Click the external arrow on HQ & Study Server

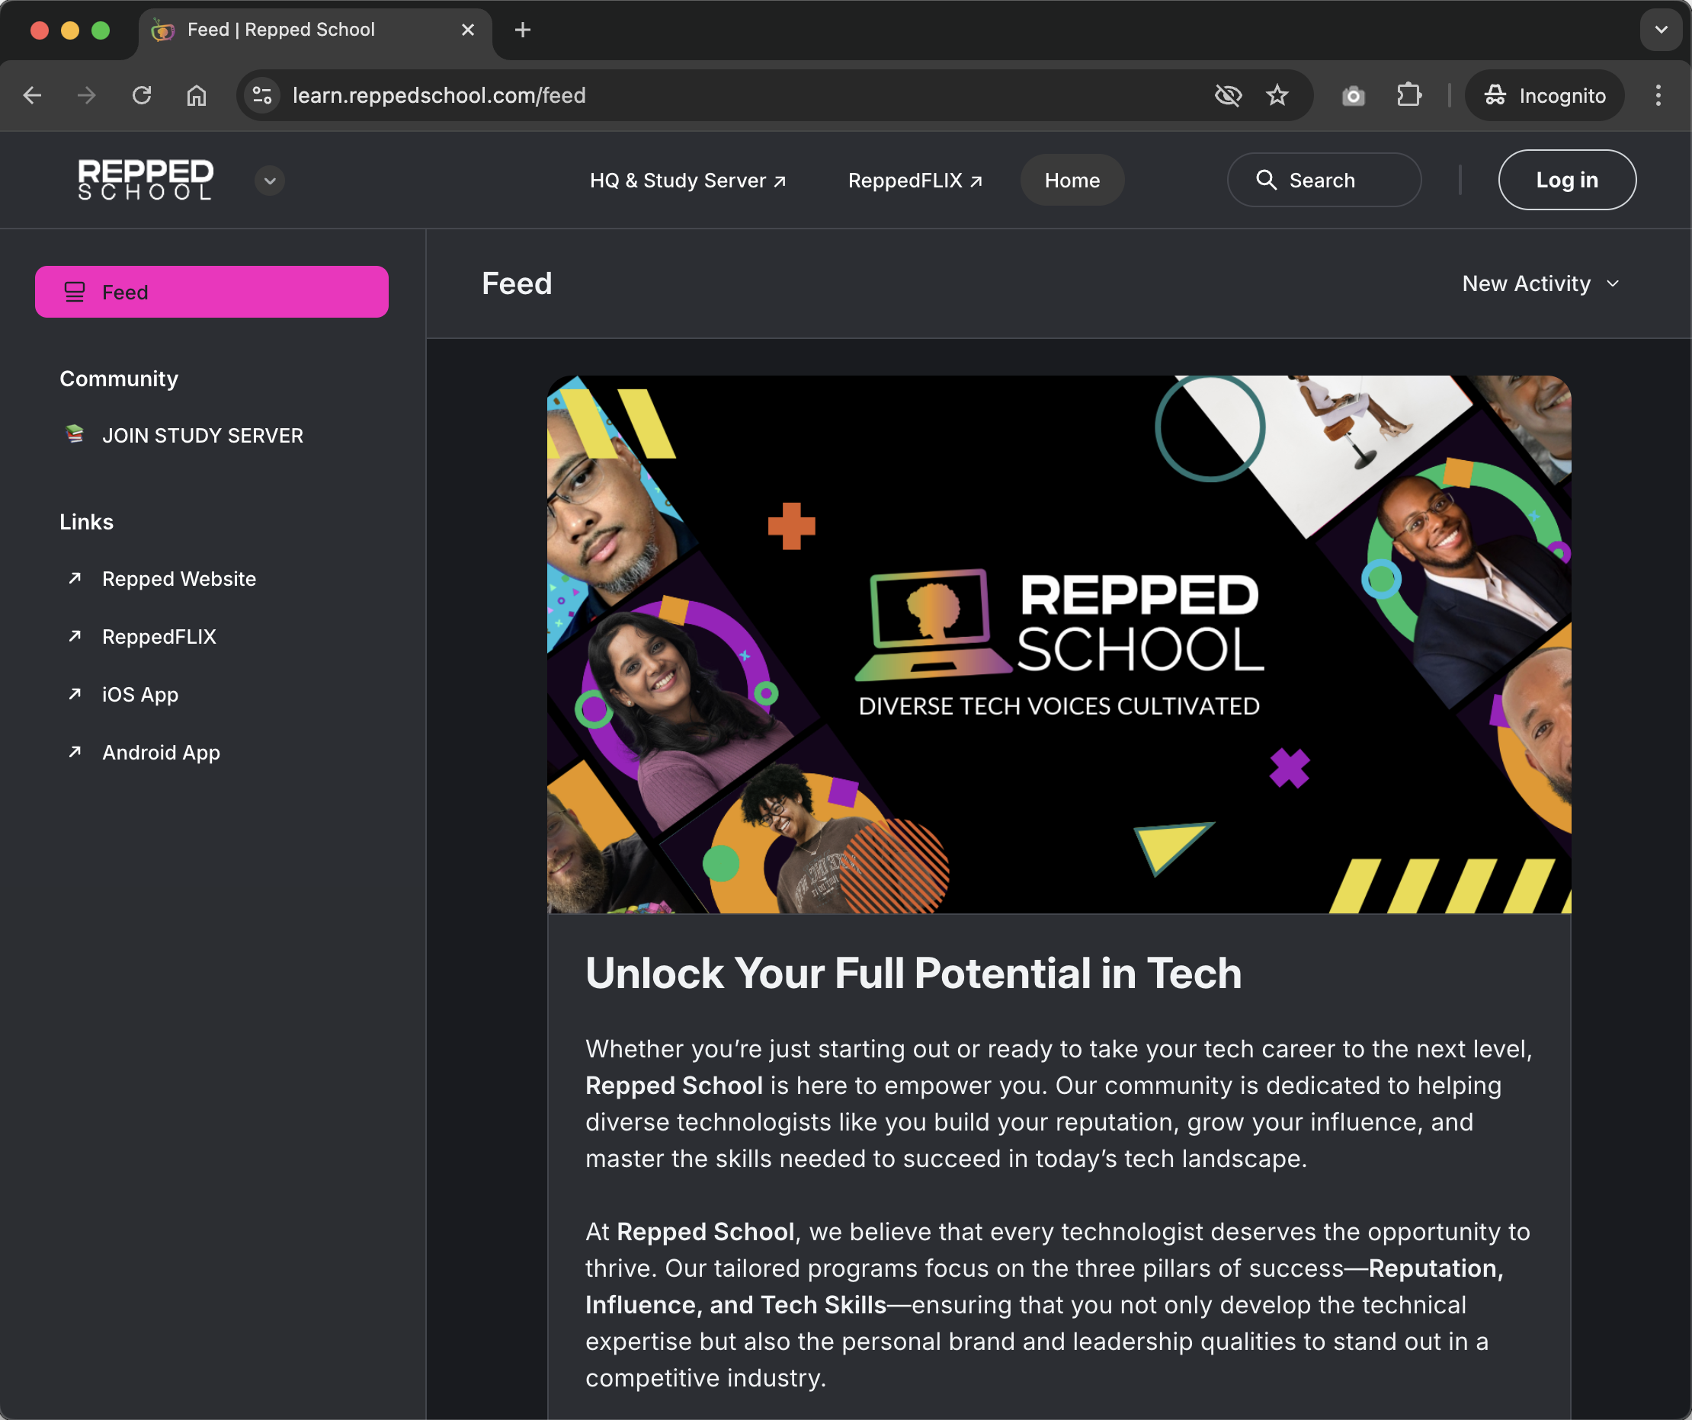point(780,181)
